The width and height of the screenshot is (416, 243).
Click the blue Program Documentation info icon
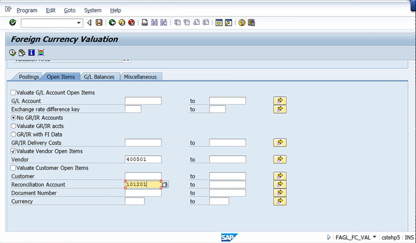[x=31, y=52]
